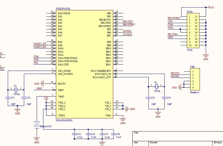This screenshot has width=223, height=146.
Task: Select the PA14/JTCK/SWCLK pin name
Action: click(x=68, y=61)
